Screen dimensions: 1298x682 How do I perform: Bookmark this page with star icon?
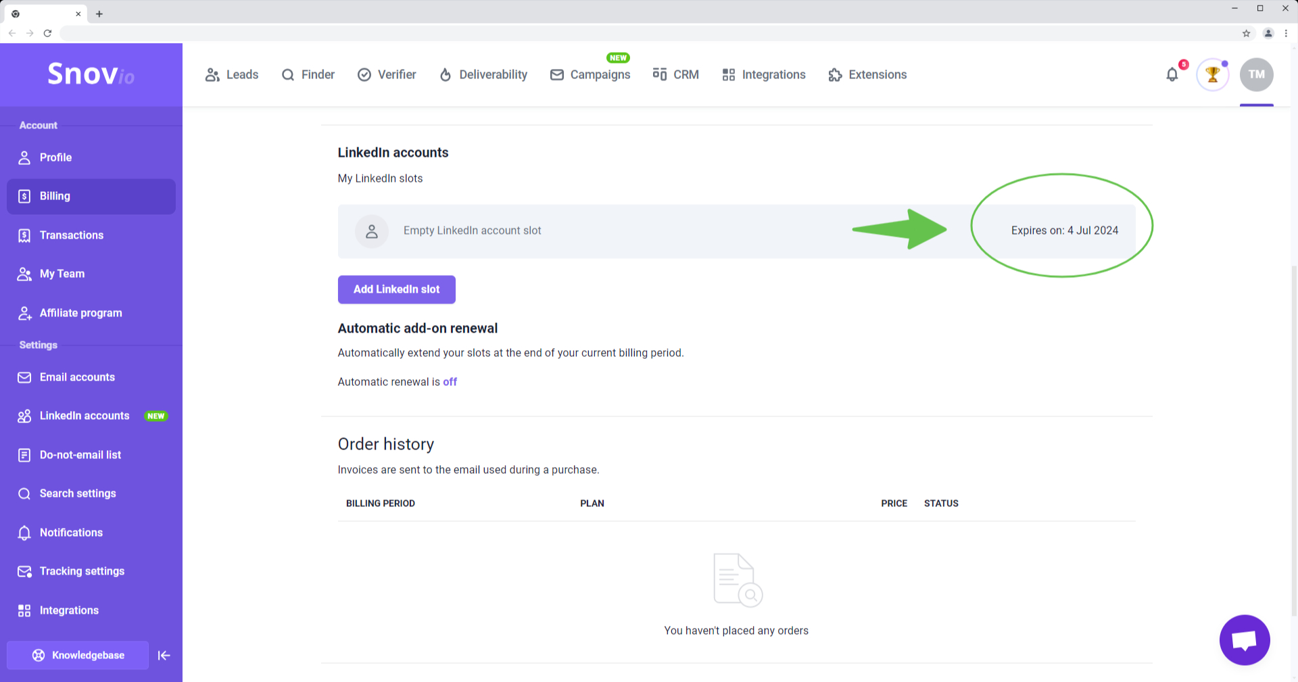(1246, 33)
